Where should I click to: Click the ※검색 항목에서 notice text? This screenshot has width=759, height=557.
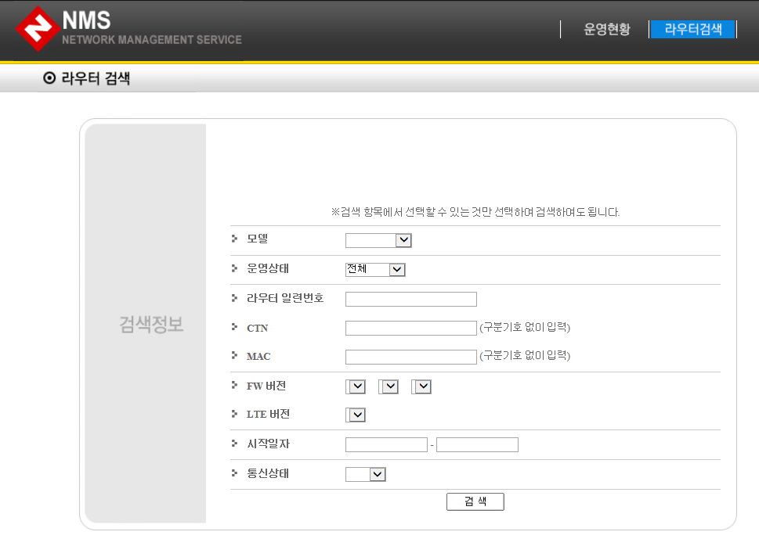[x=475, y=212]
